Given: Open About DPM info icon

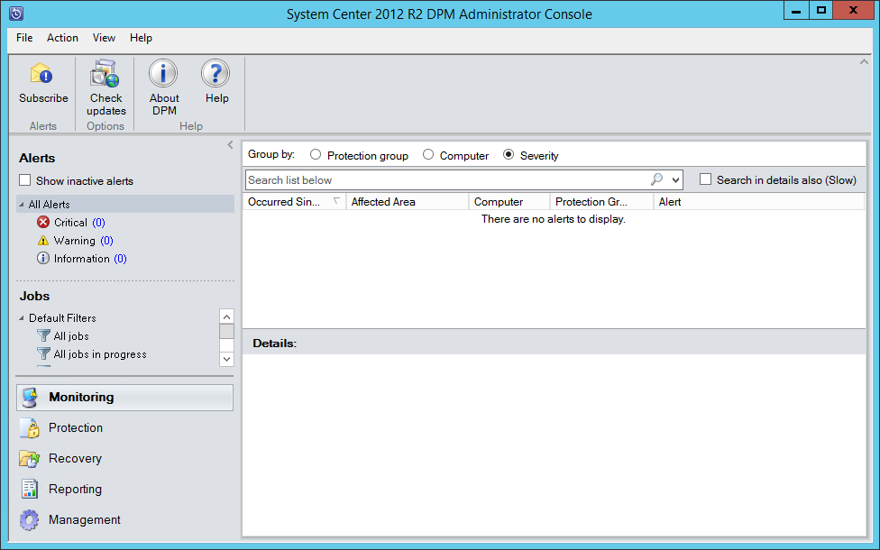Looking at the screenshot, I should point(163,74).
